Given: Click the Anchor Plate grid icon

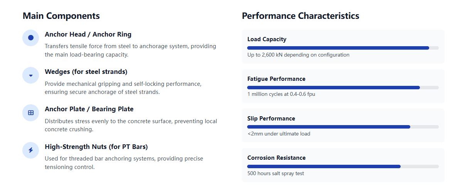Looking at the screenshot, I should tap(31, 113).
